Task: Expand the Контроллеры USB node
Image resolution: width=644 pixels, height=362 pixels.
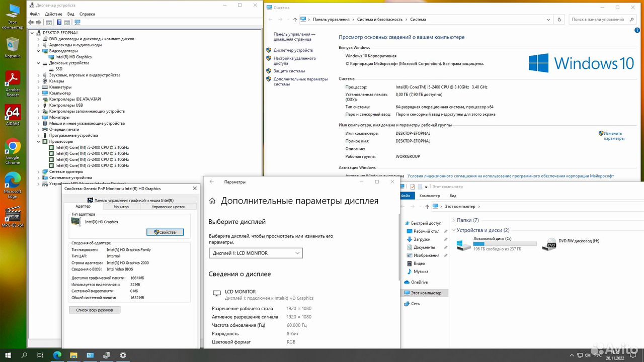Action: coord(39,105)
